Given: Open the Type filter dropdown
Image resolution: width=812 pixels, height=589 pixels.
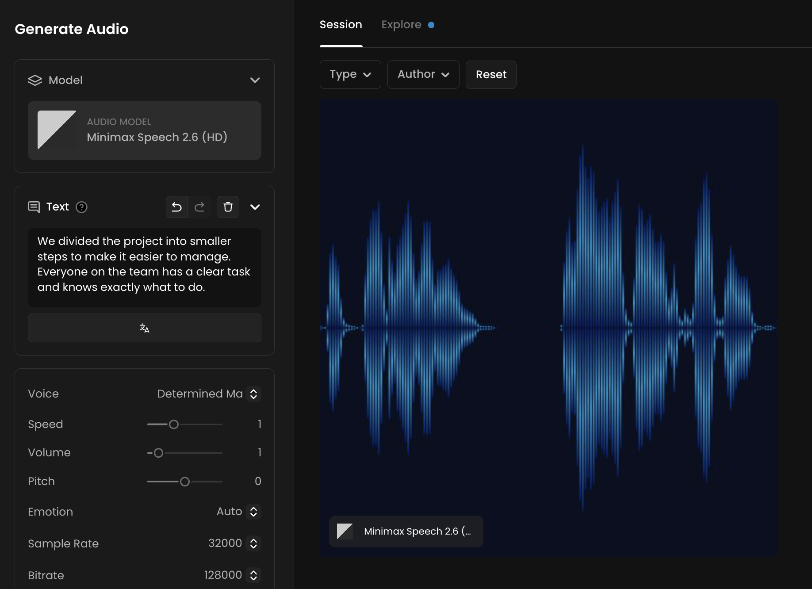Looking at the screenshot, I should (350, 74).
